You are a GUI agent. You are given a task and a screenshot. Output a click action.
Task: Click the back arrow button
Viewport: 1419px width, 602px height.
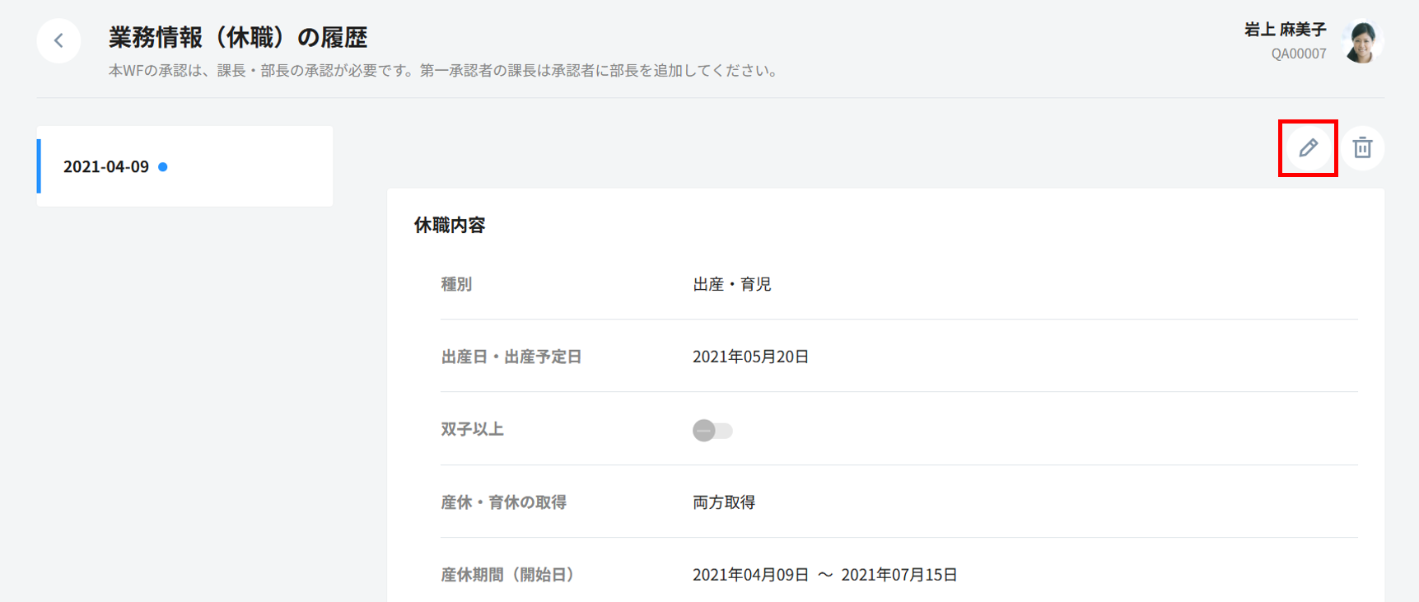(x=58, y=40)
